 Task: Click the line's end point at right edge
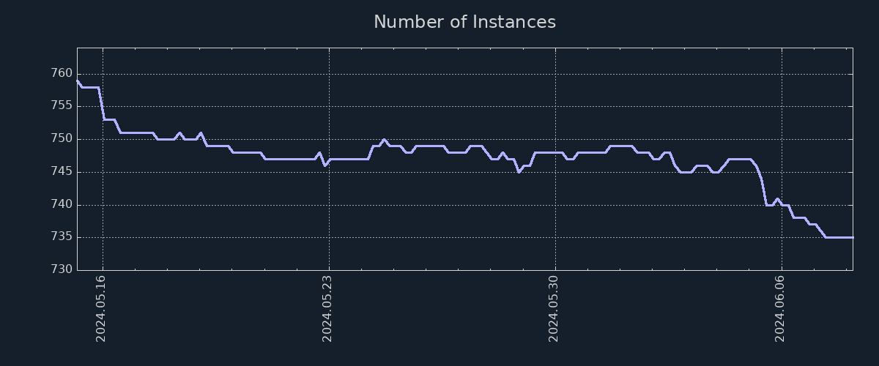(x=852, y=237)
